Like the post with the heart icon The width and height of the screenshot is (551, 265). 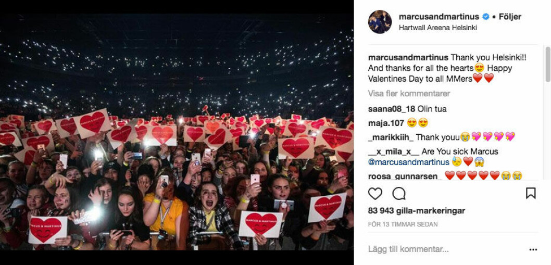(x=375, y=193)
